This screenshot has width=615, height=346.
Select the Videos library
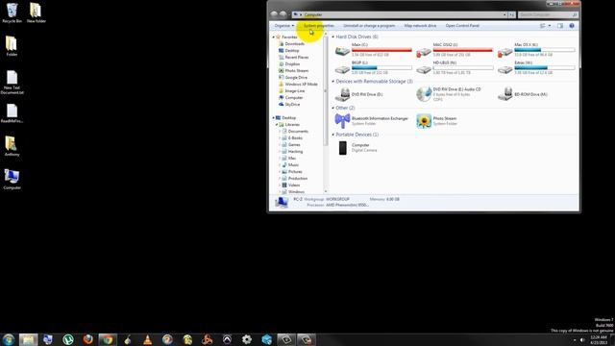(x=294, y=185)
